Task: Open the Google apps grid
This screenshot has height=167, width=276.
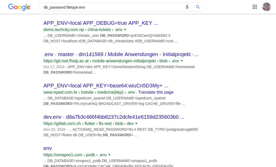Action: (255, 7)
